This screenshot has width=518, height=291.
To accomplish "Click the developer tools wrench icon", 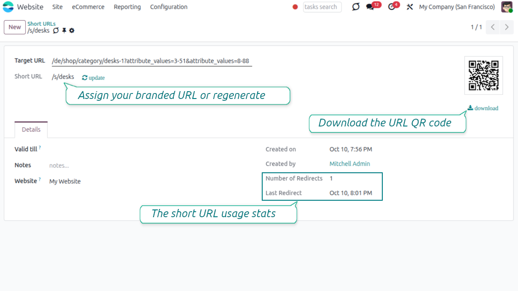I will click(410, 7).
